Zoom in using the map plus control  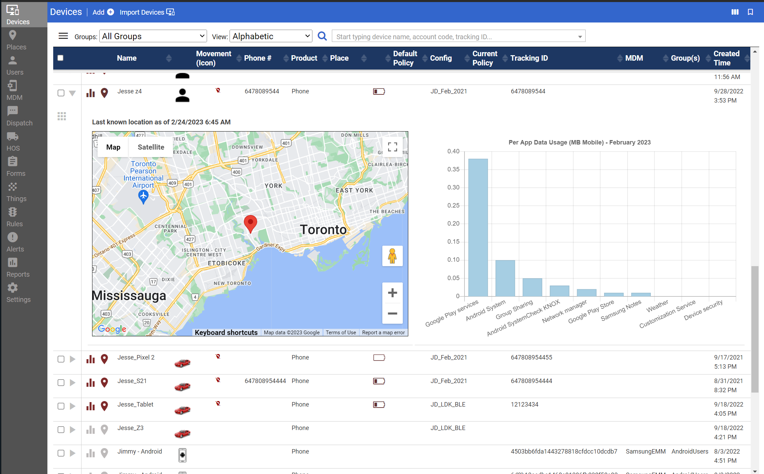point(393,292)
